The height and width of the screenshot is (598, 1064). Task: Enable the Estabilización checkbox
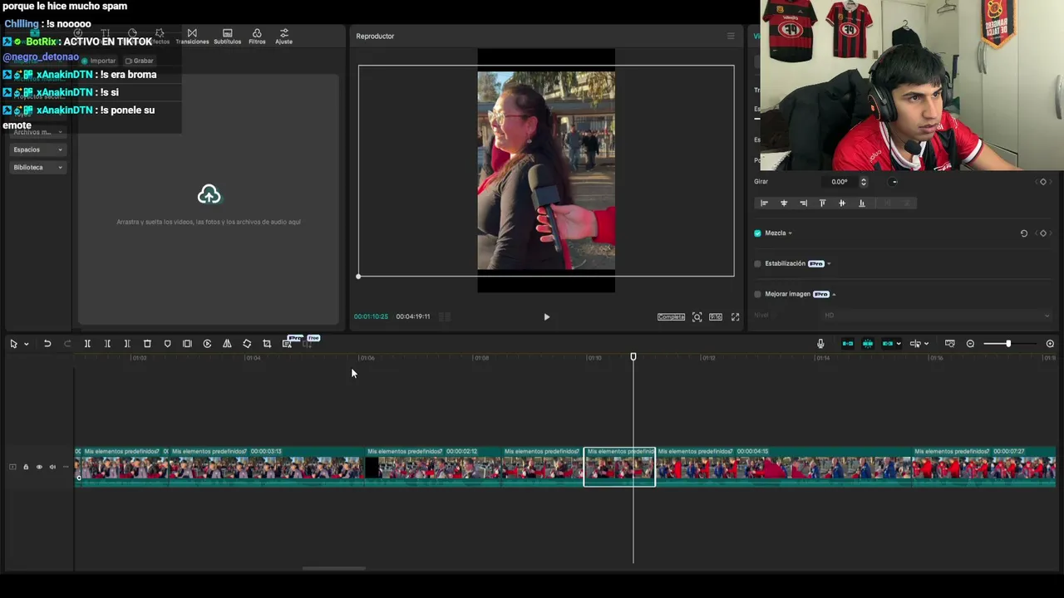click(757, 264)
